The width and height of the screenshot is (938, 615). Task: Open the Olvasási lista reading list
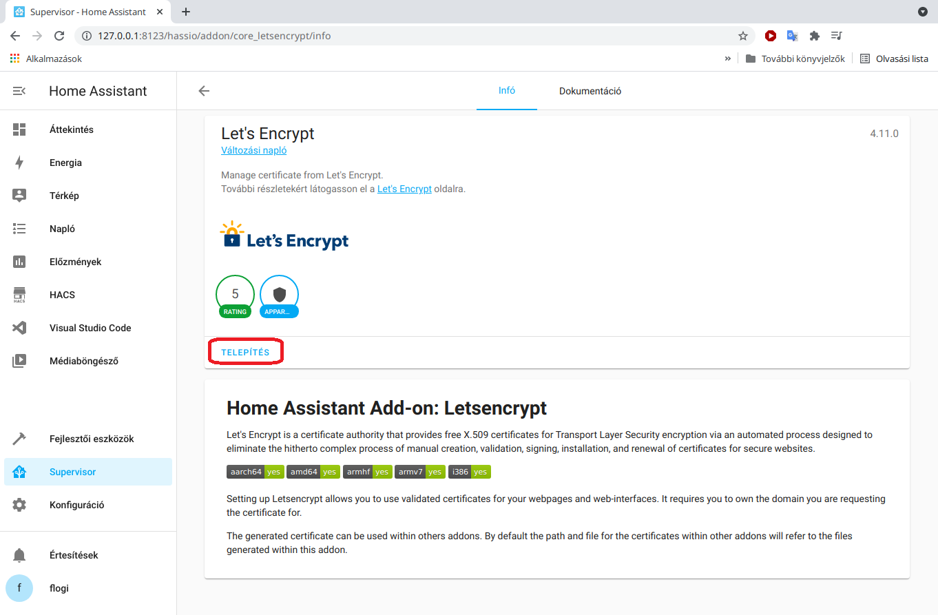[x=895, y=59]
